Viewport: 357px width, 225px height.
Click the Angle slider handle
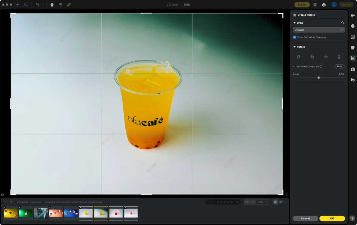click(319, 78)
